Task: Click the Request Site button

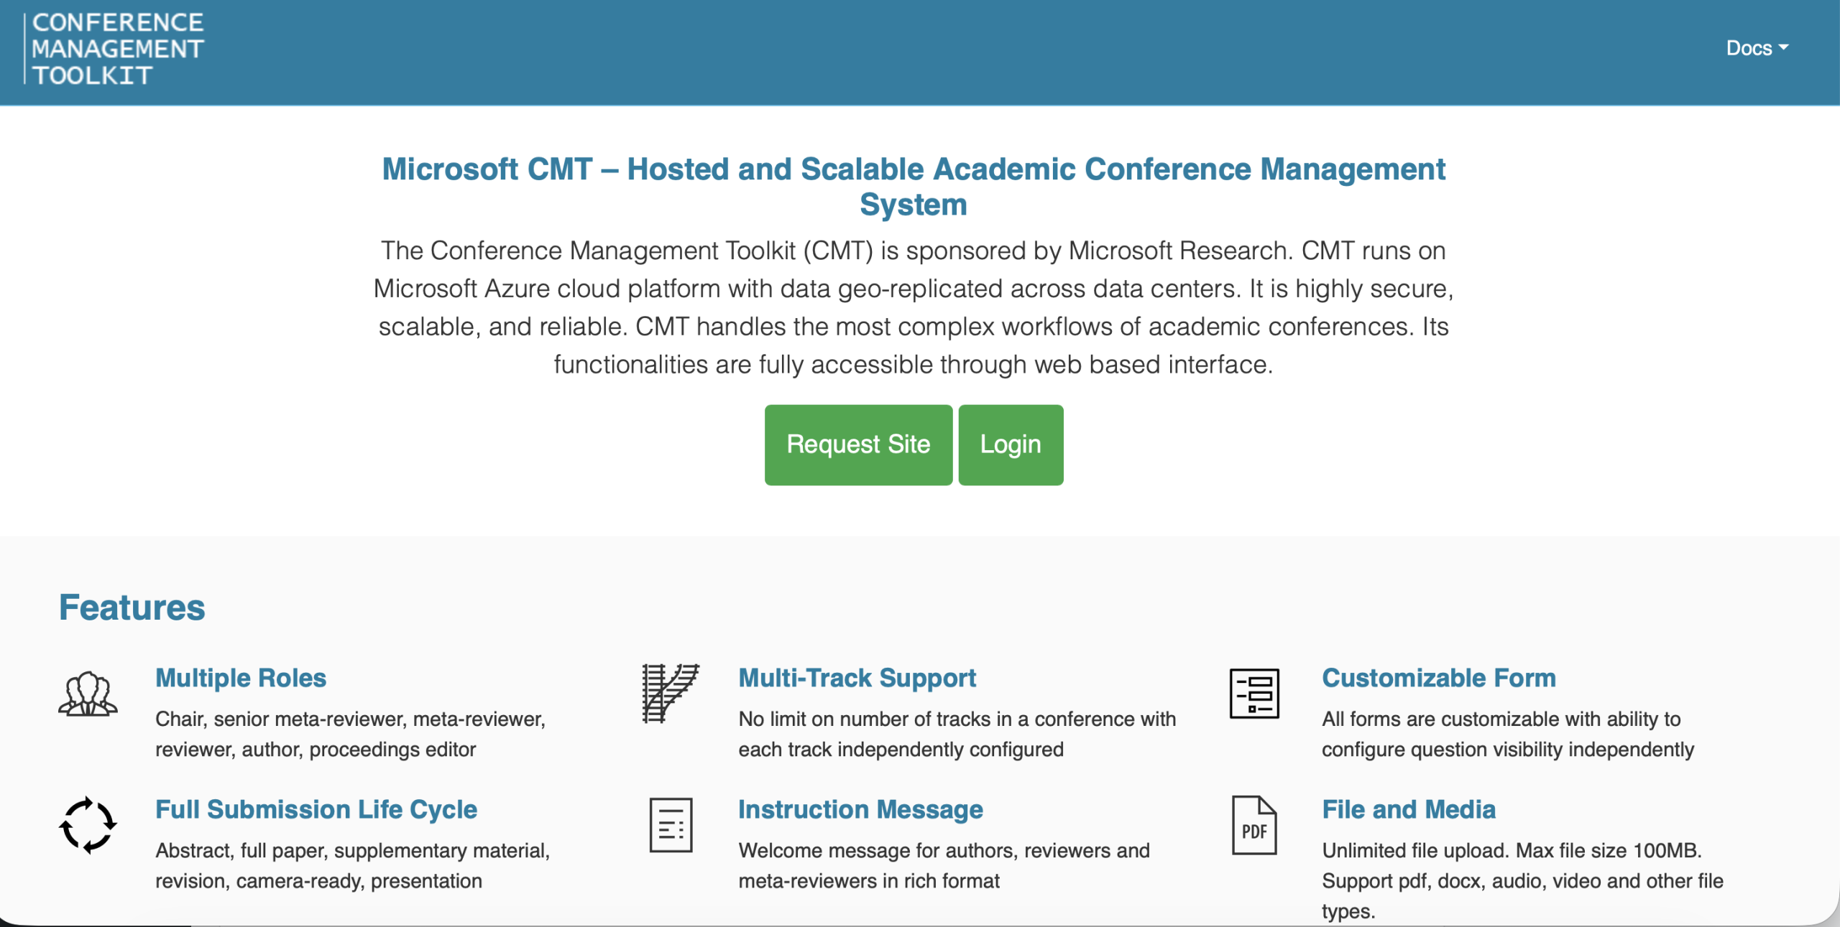Action: tap(858, 444)
